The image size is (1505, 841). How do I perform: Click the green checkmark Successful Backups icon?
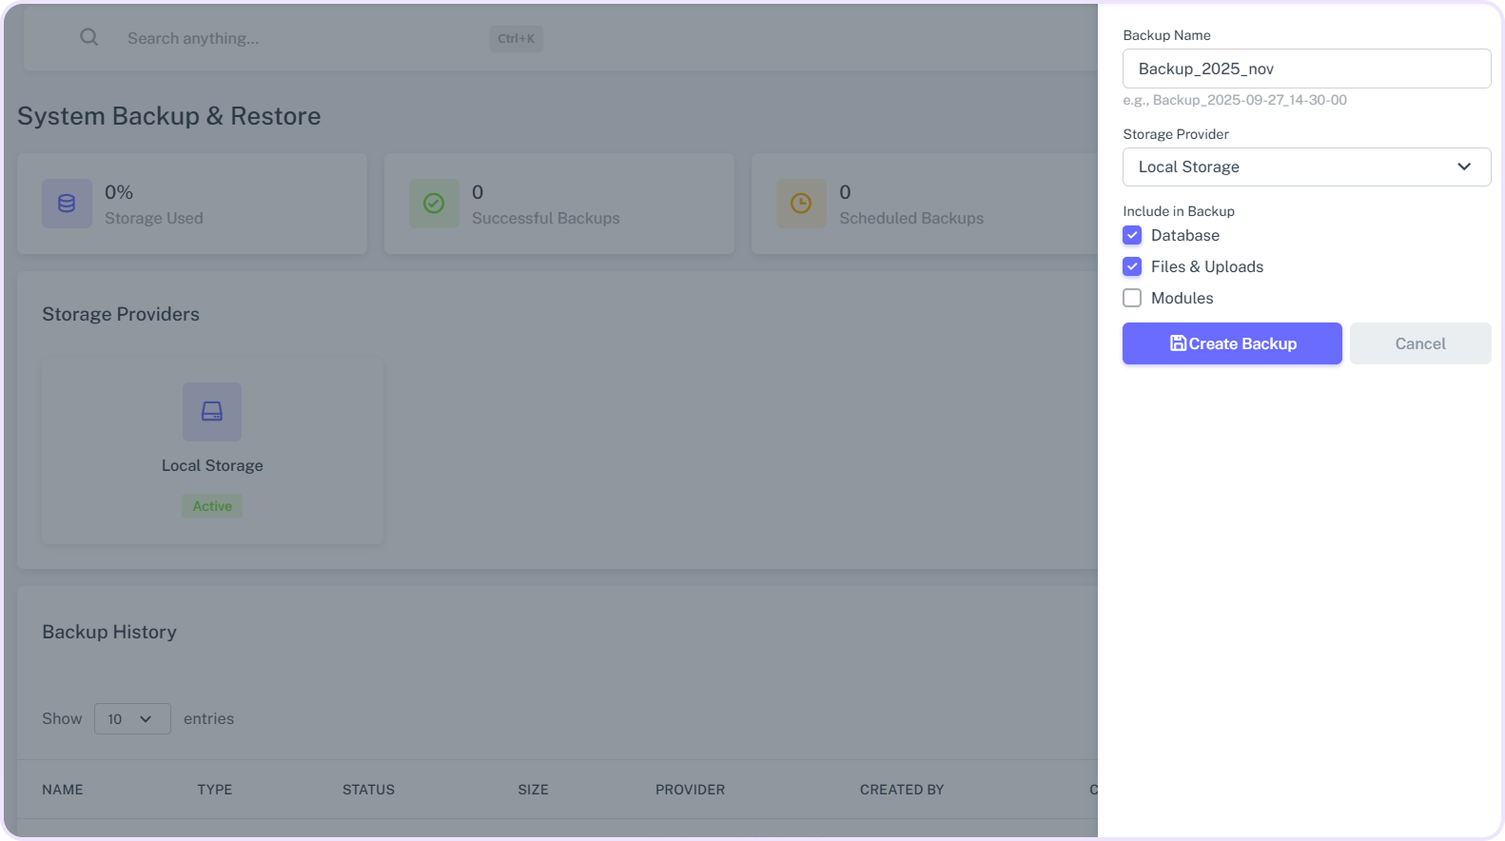[x=434, y=204]
